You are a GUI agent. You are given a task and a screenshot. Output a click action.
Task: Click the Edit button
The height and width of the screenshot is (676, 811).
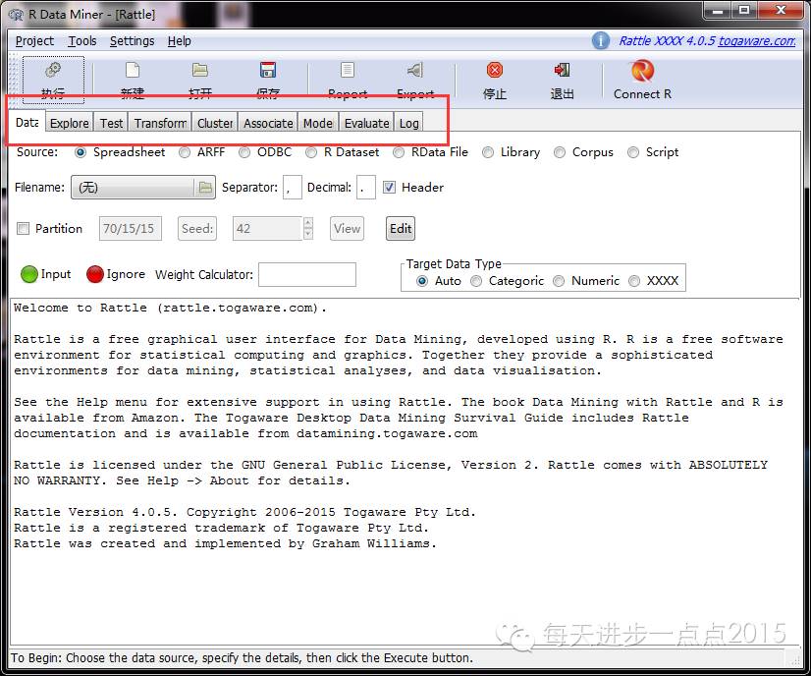401,228
